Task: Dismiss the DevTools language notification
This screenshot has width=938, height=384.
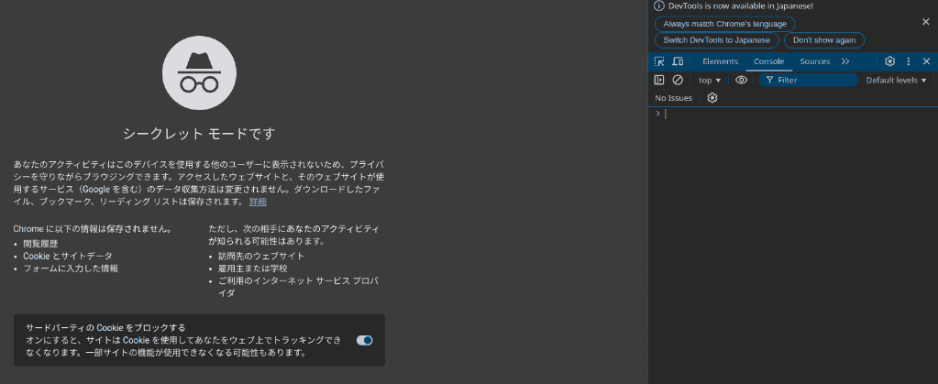Action: click(926, 21)
